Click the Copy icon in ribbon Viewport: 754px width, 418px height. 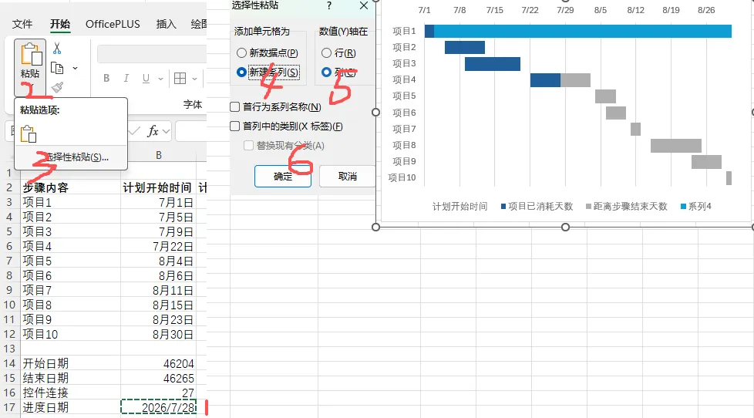click(x=57, y=69)
